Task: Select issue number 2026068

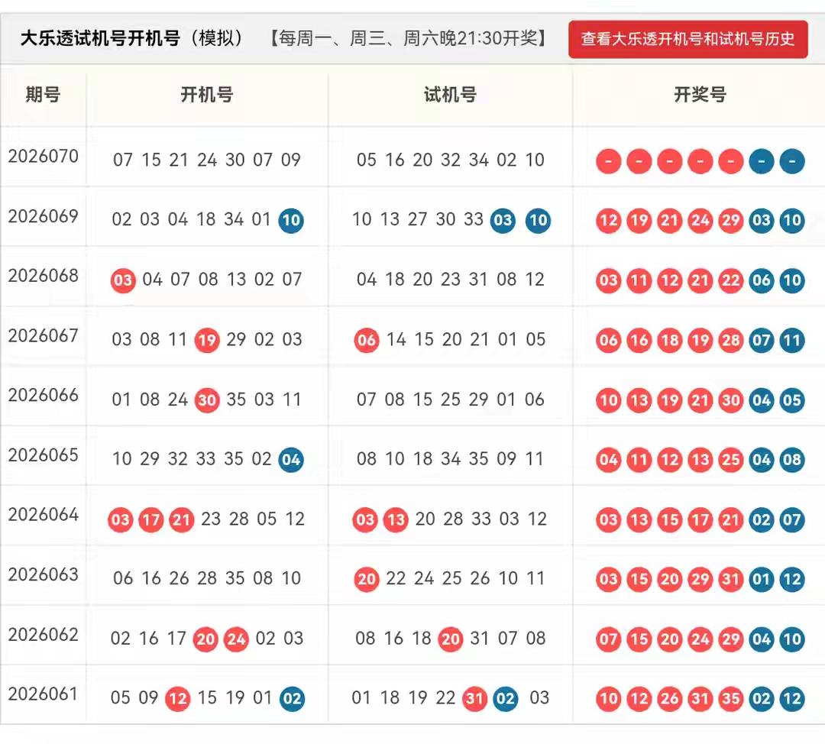Action: [x=43, y=276]
